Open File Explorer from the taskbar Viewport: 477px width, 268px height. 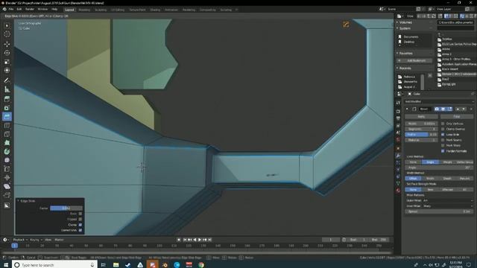116,265
